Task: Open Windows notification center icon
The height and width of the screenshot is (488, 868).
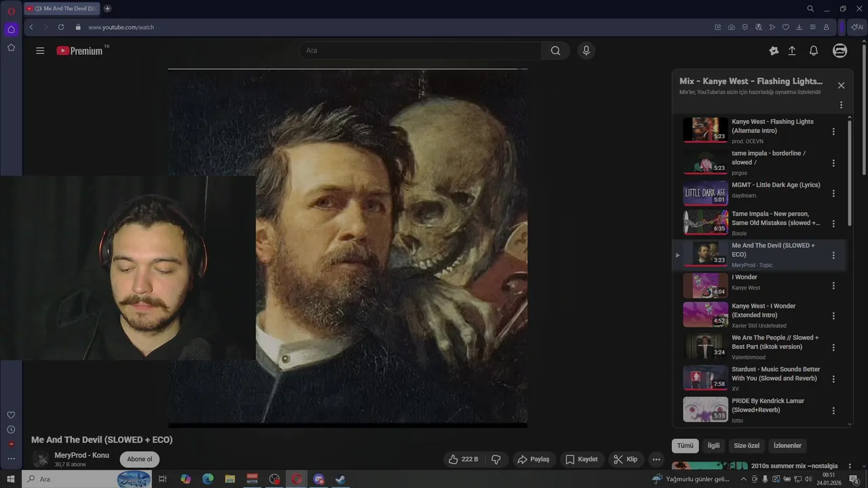Action: tap(854, 479)
